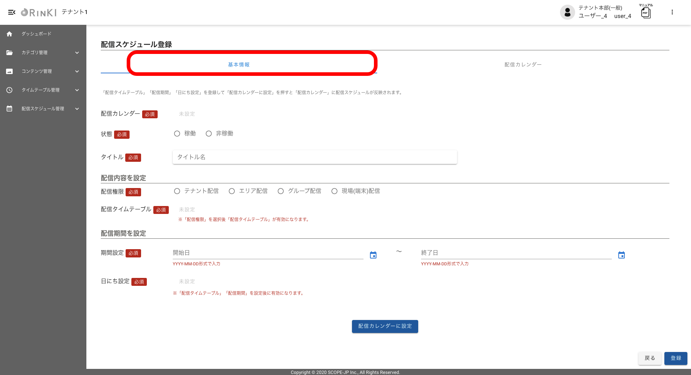
Task: Expand the タイムテーブル管理 sidebar menu
Action: pyautogui.click(x=43, y=90)
